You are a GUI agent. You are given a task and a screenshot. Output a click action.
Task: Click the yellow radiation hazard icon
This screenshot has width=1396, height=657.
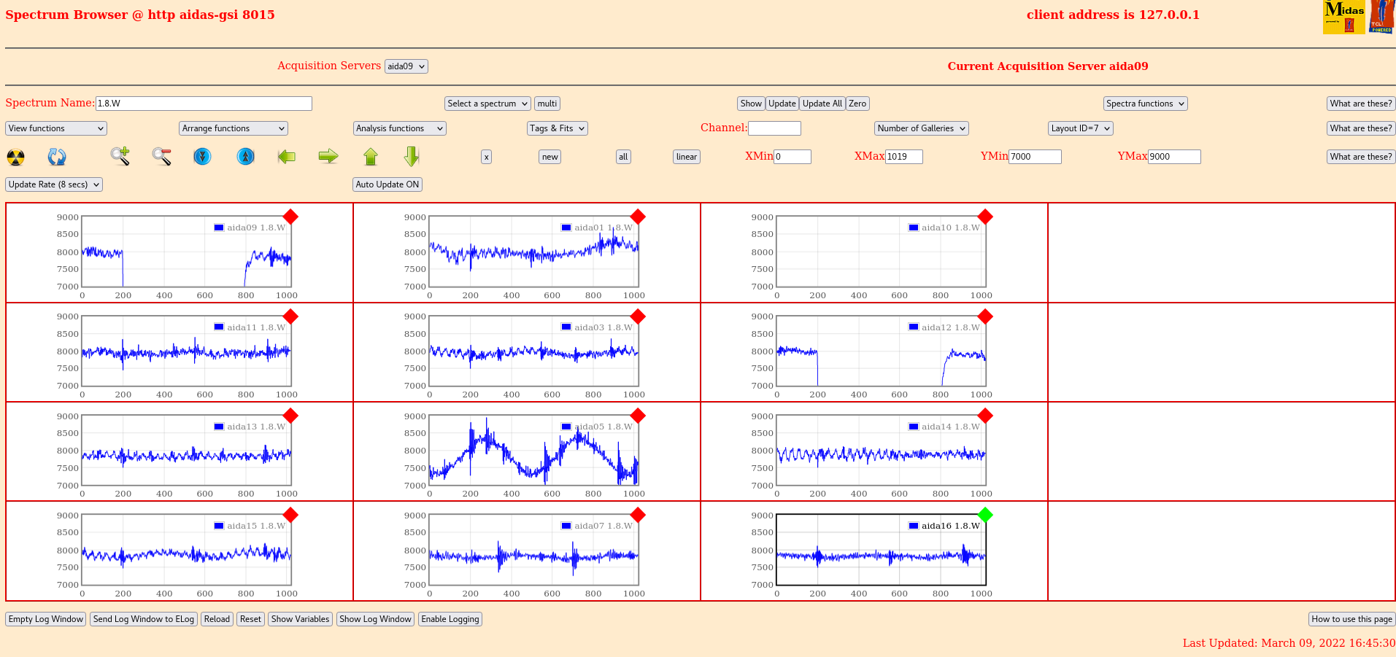[15, 157]
